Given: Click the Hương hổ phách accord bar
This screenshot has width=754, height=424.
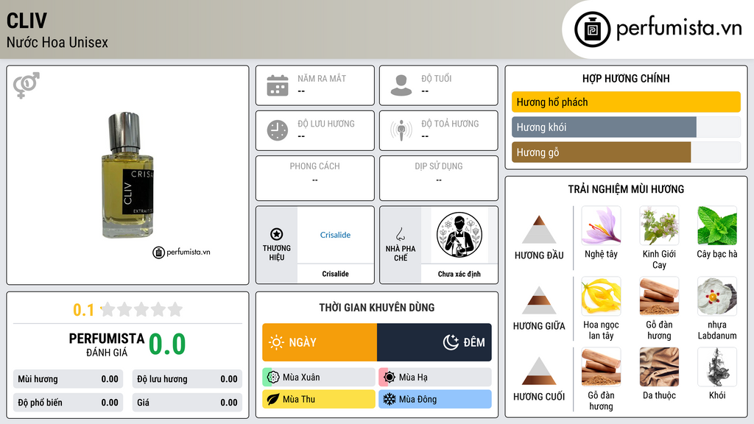Looking at the screenshot, I should [626, 102].
